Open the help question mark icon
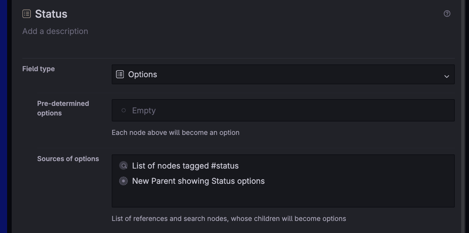 [x=447, y=13]
